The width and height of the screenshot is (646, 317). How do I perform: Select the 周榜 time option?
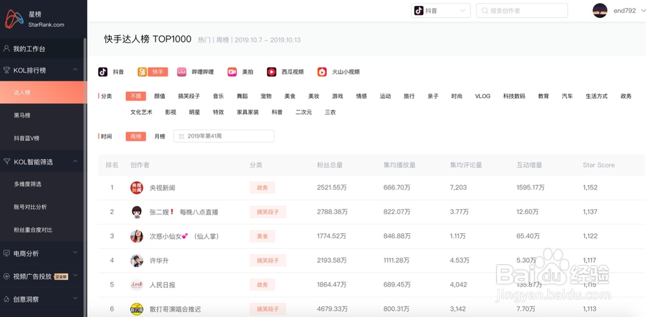click(136, 136)
